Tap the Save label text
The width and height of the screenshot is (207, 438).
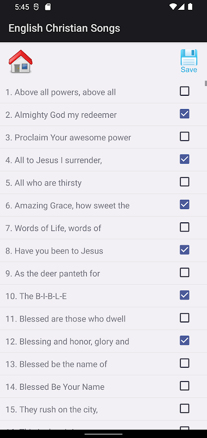pyautogui.click(x=189, y=70)
